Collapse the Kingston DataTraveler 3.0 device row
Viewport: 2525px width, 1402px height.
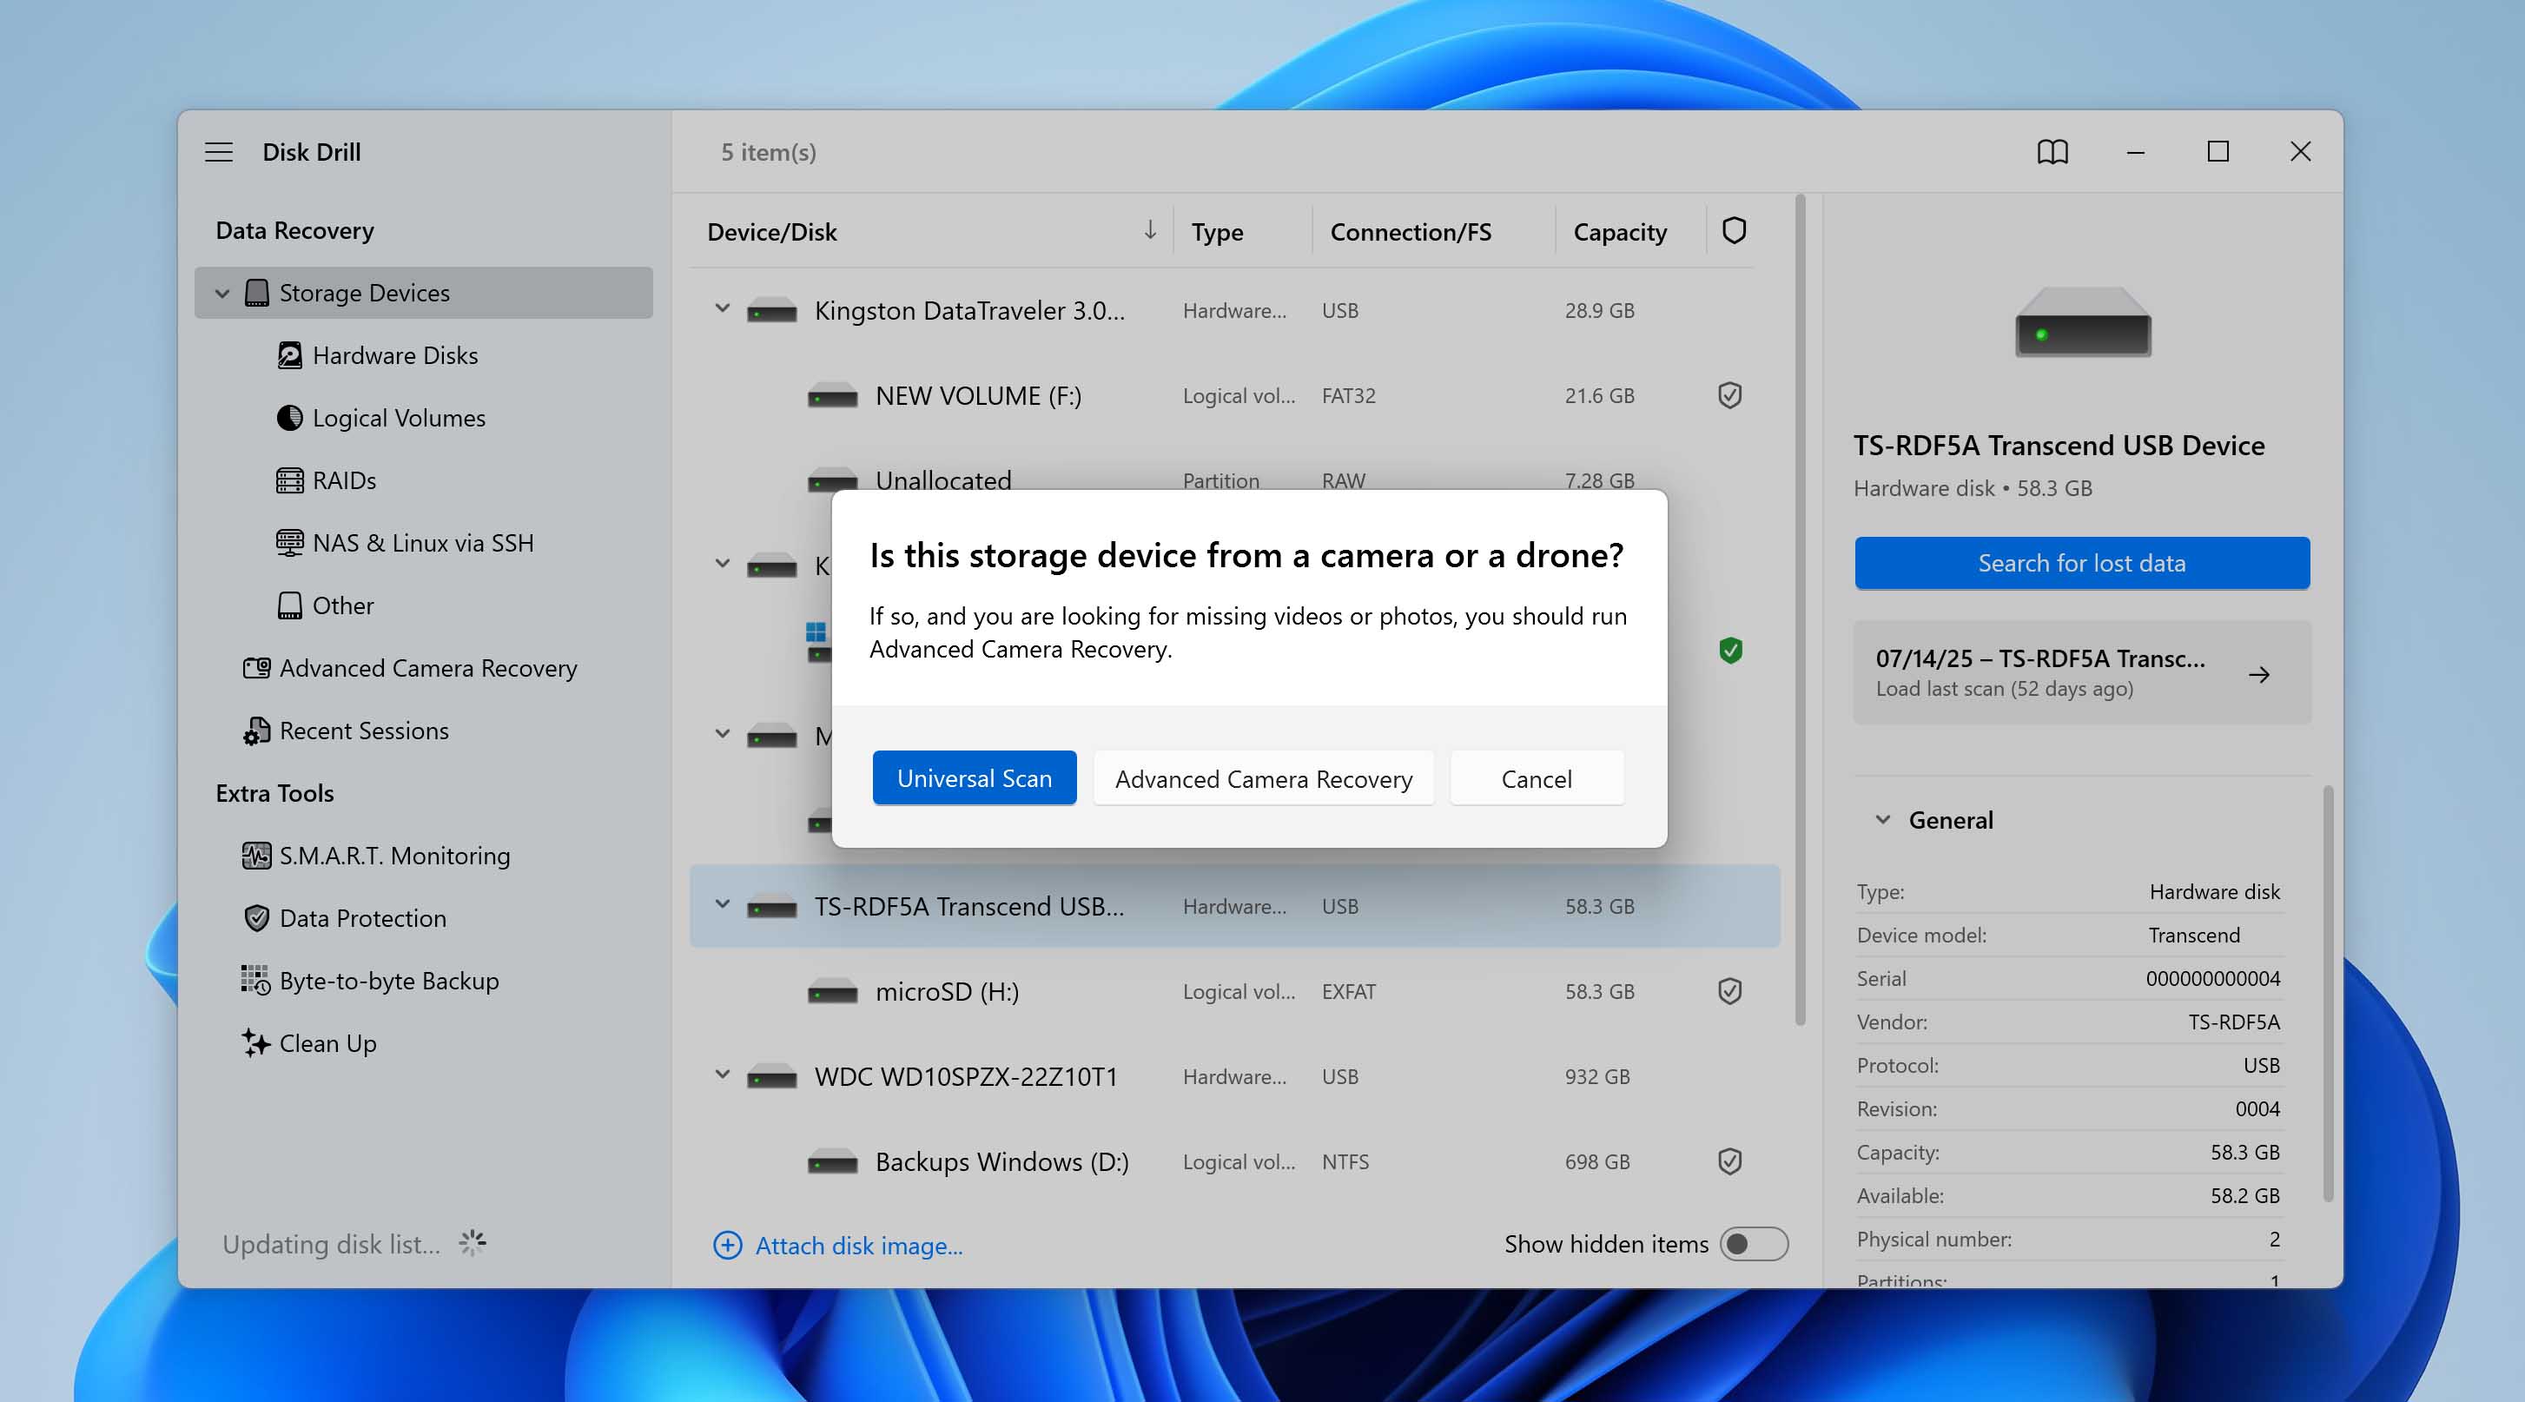coord(723,309)
